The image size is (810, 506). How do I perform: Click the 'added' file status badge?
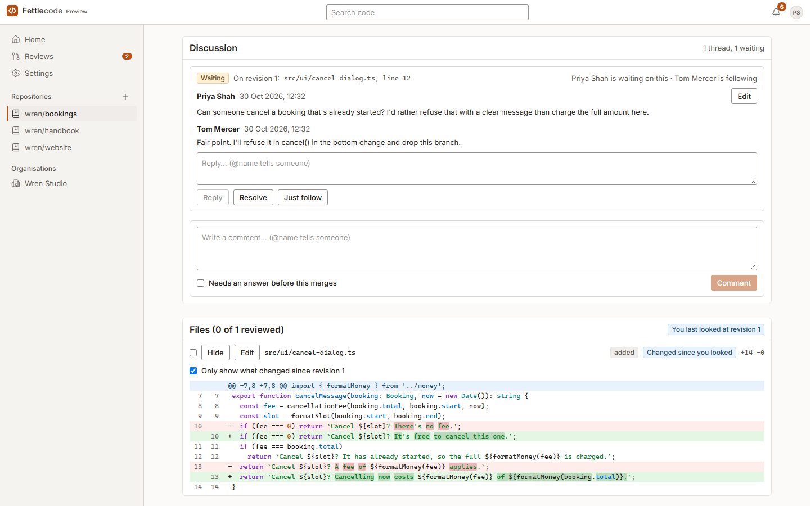624,353
